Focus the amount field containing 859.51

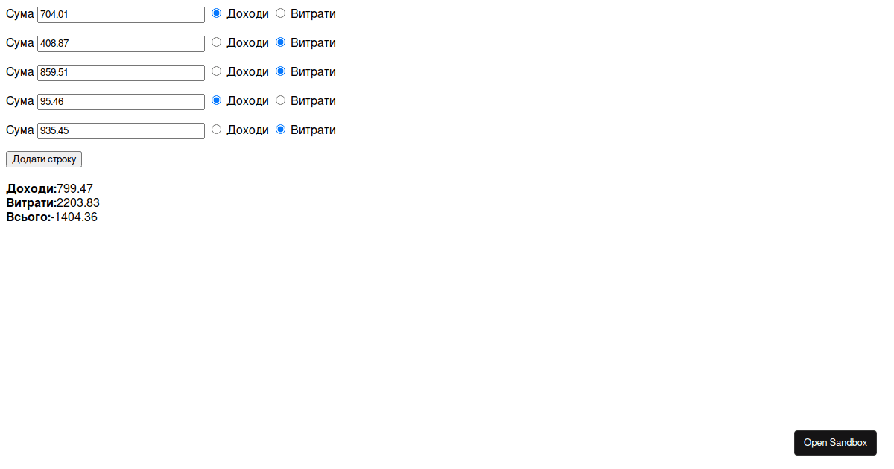121,73
